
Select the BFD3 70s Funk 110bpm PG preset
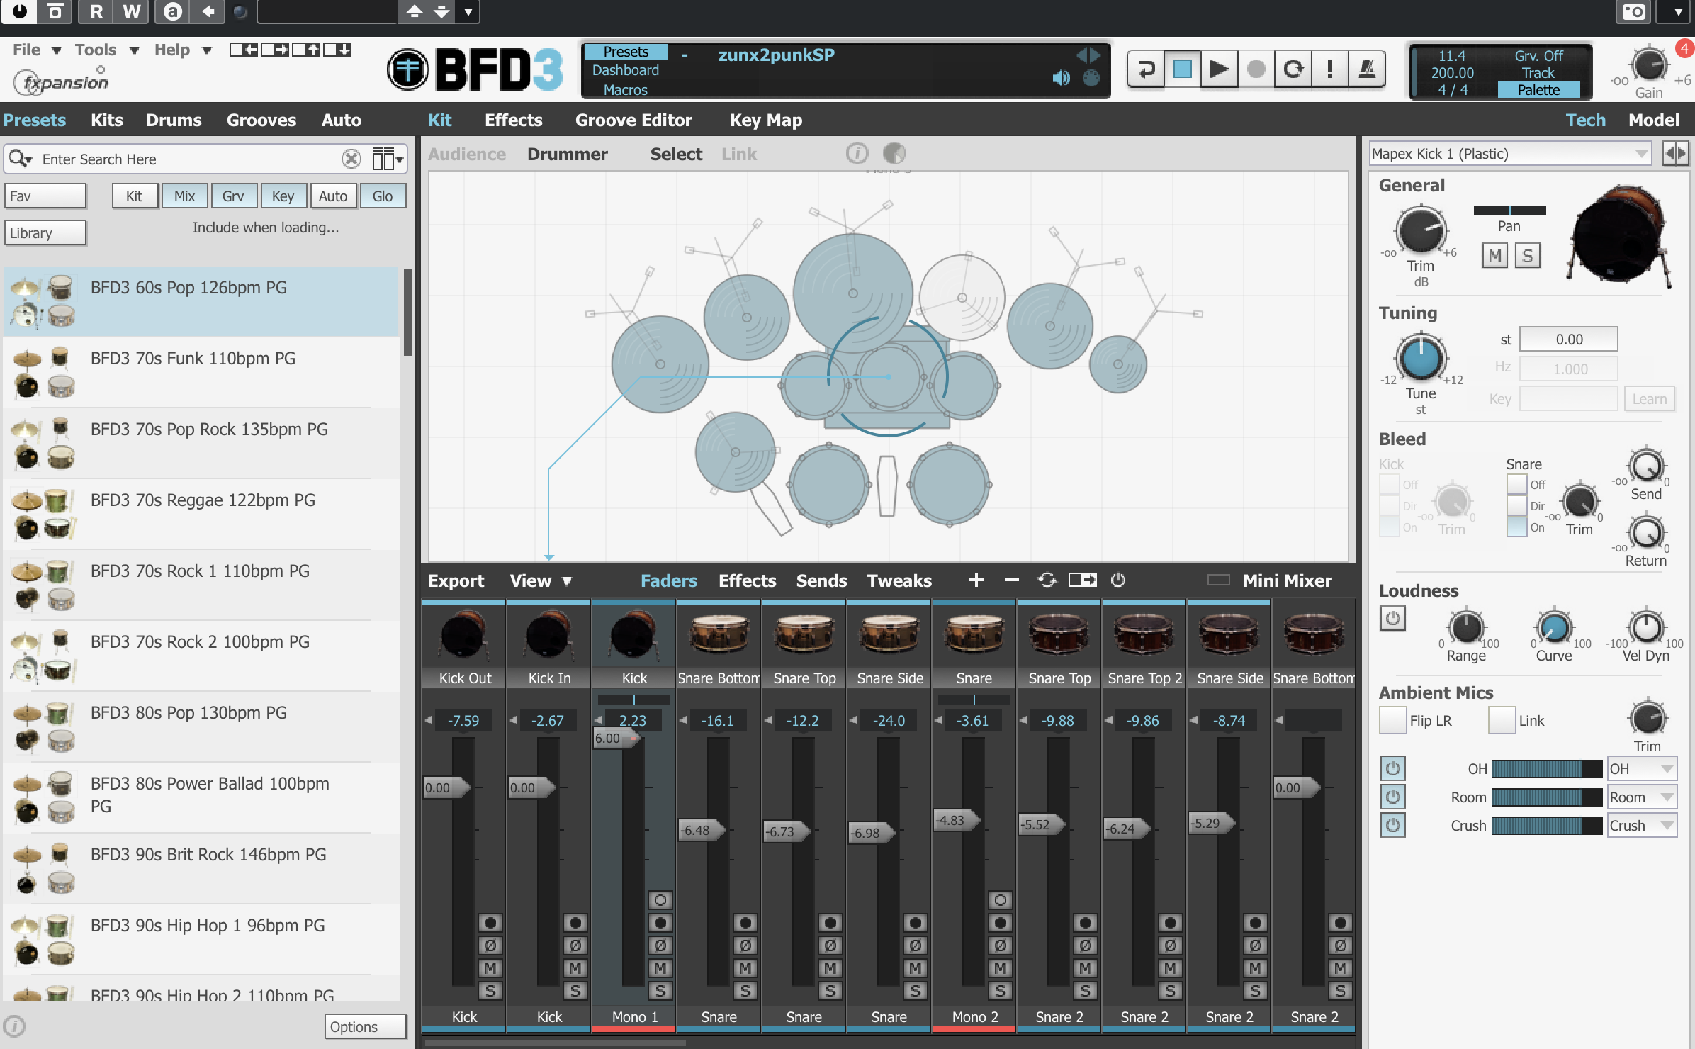pos(193,359)
